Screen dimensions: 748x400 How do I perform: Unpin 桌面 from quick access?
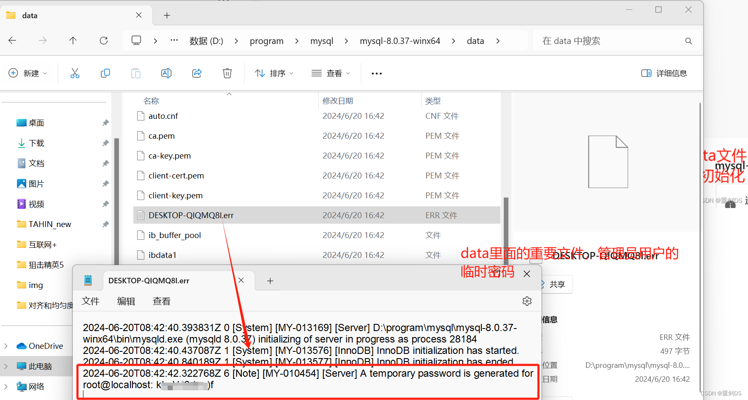[105, 123]
